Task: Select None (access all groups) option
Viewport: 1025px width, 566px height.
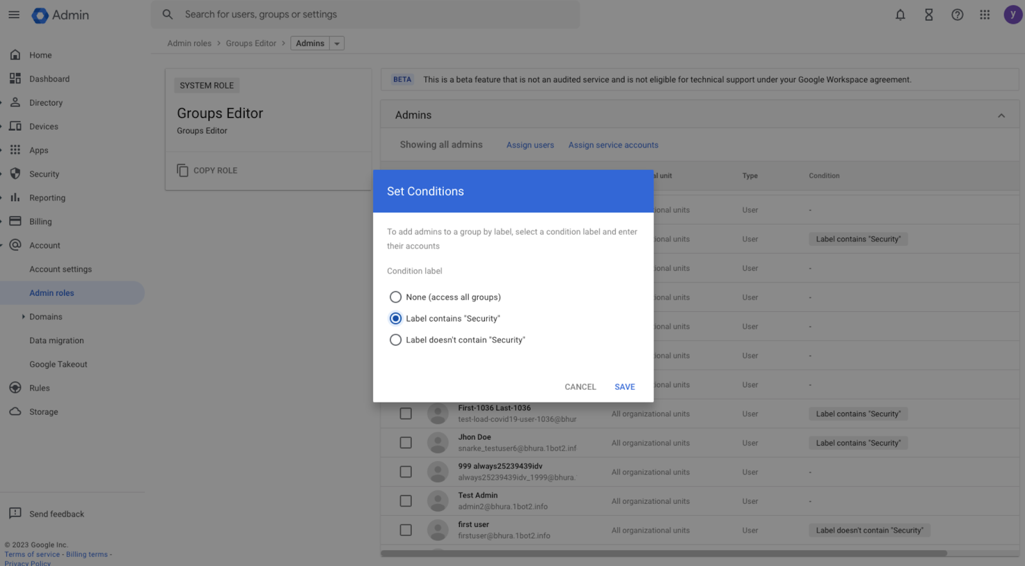Action: tap(396, 297)
